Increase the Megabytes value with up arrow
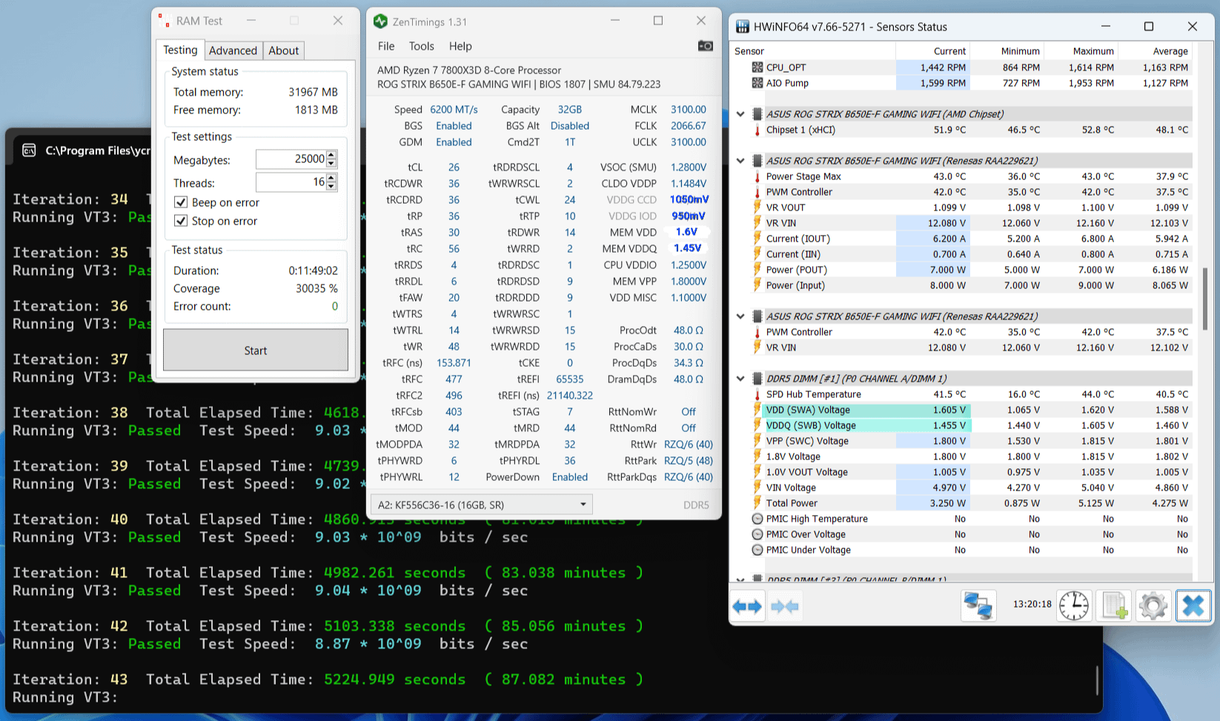The height and width of the screenshot is (721, 1220). pyautogui.click(x=331, y=155)
